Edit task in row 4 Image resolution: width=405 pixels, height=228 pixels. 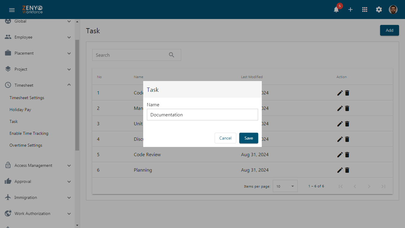point(340,139)
